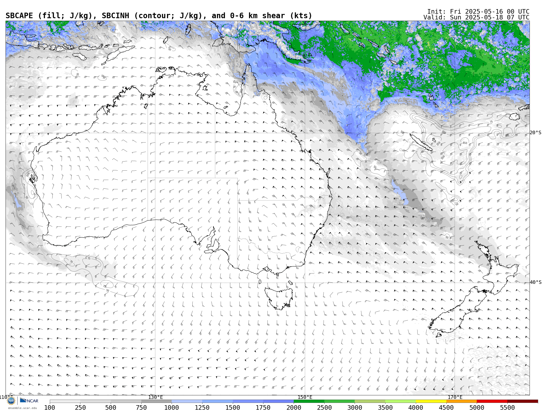Click the 3000 color bar tick label
546x411 pixels.
[x=355, y=407]
